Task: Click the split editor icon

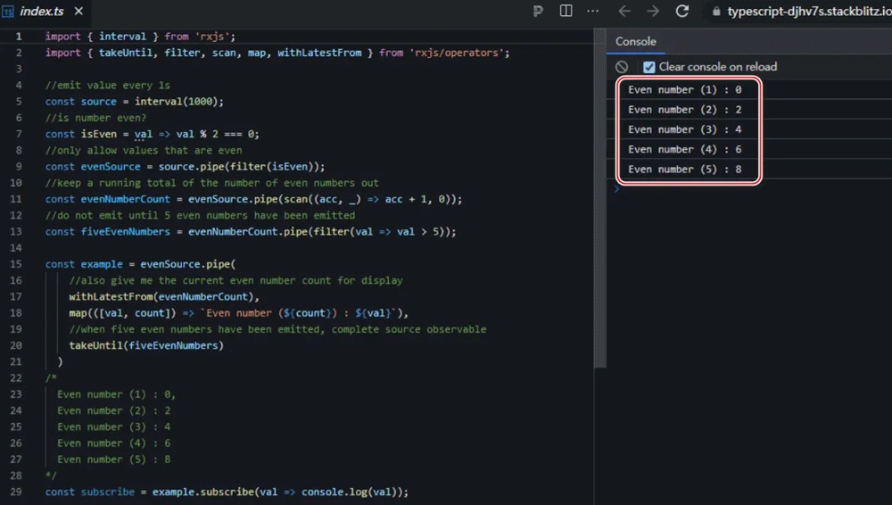Action: (566, 11)
